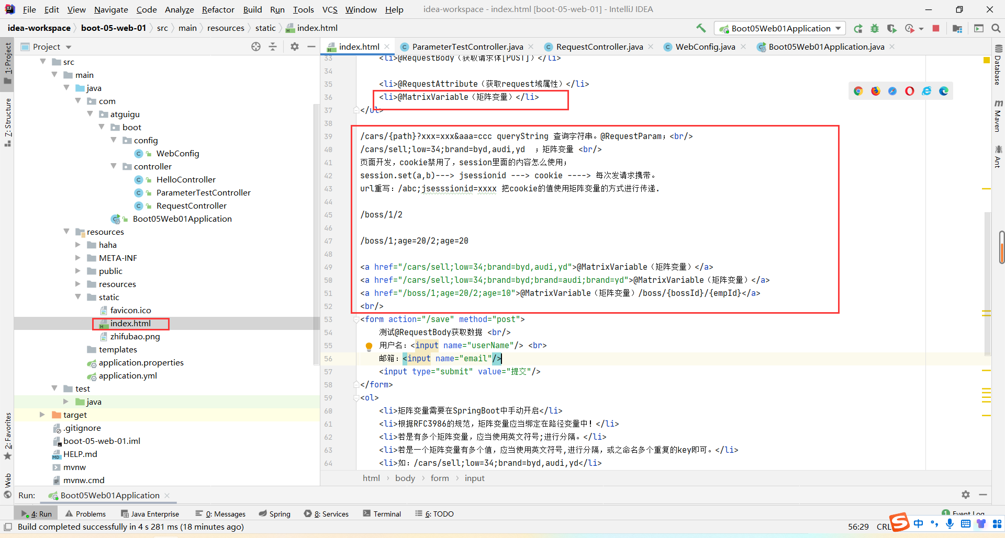Screen dimensions: 1005x538
Task: Toggle the Database side panel
Action: point(998,65)
